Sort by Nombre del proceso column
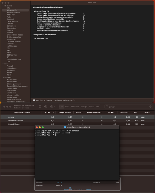Screen dimensions: 155x193 tap(22, 112)
